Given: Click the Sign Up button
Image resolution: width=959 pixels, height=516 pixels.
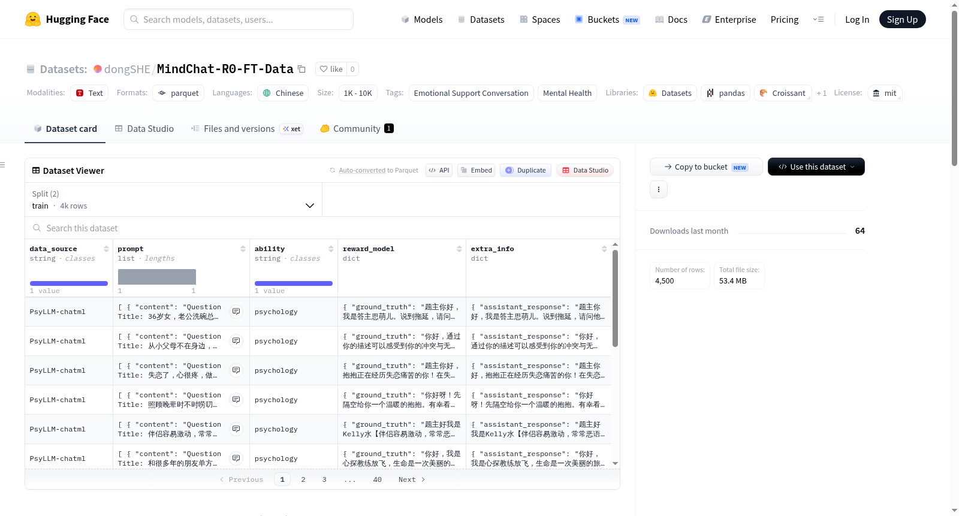Looking at the screenshot, I should pyautogui.click(x=902, y=19).
